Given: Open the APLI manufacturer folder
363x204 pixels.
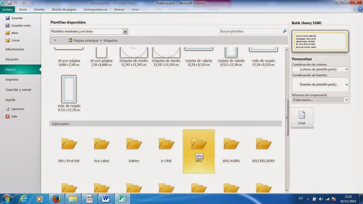Looking at the screenshot, I should coord(198,151).
